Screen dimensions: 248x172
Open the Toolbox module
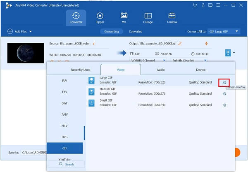tap(172, 18)
